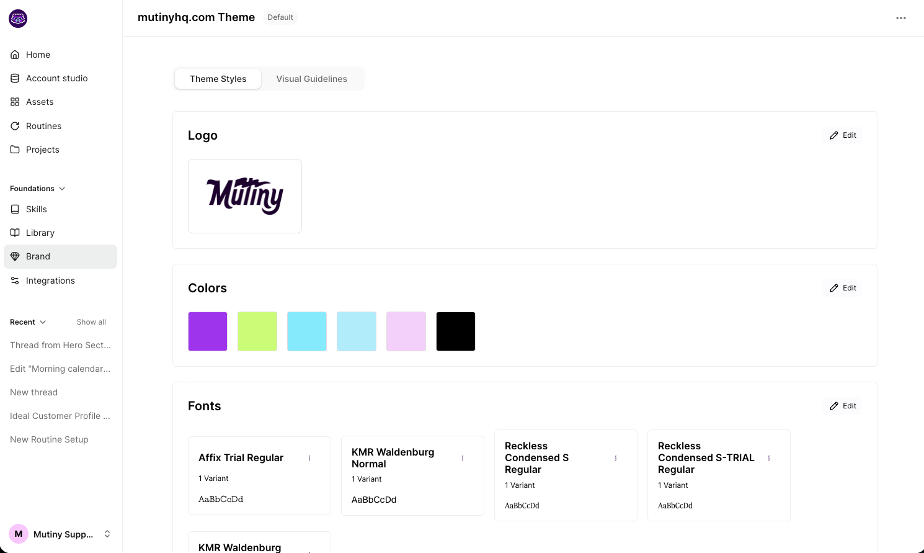
Task: Click the Reckless Condensed S Regular font card
Action: (566, 475)
